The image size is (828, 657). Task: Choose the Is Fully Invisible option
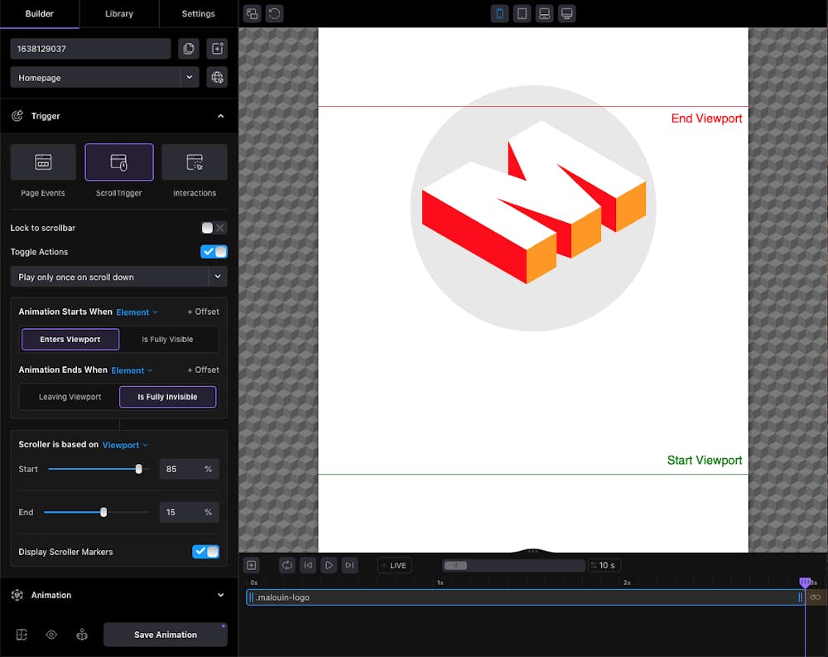[x=167, y=397]
